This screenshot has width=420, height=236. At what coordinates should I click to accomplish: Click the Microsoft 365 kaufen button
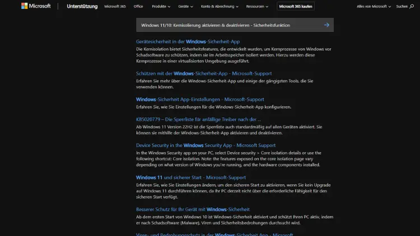pyautogui.click(x=296, y=6)
